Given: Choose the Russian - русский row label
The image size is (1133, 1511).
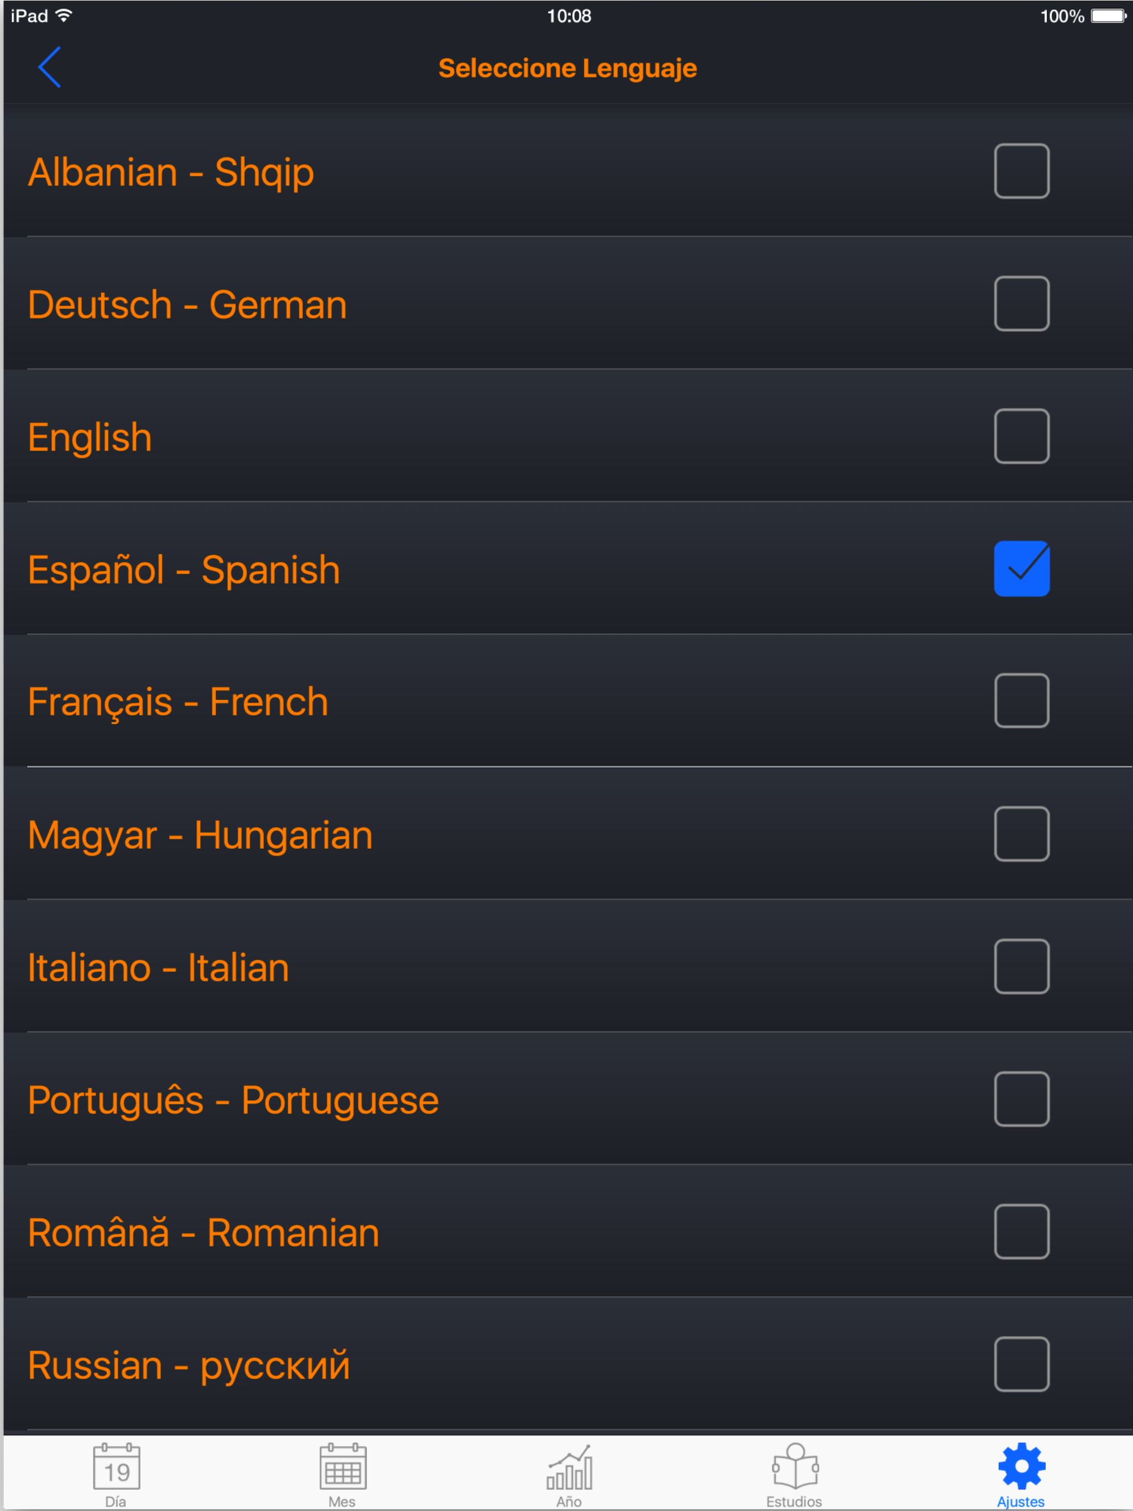Looking at the screenshot, I should pos(189,1365).
